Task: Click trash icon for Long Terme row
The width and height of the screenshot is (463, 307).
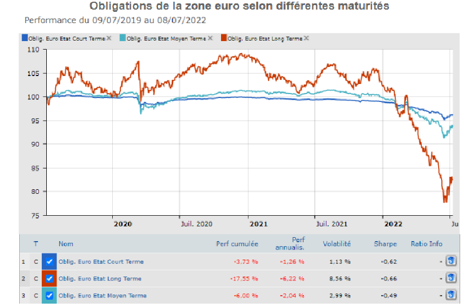Action: [451, 278]
